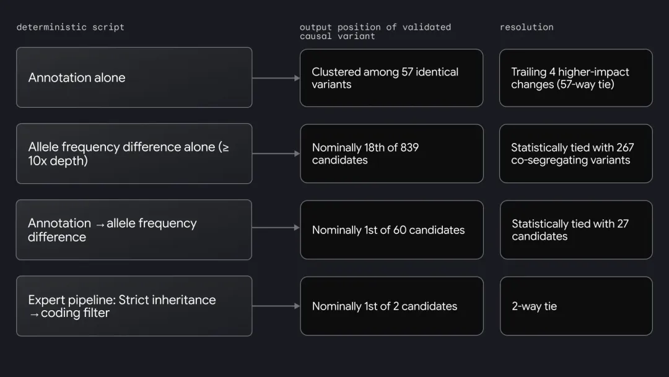The width and height of the screenshot is (669, 377).
Task: Click 'Nominally 1st of 60 candidates' box
Action: click(x=391, y=230)
